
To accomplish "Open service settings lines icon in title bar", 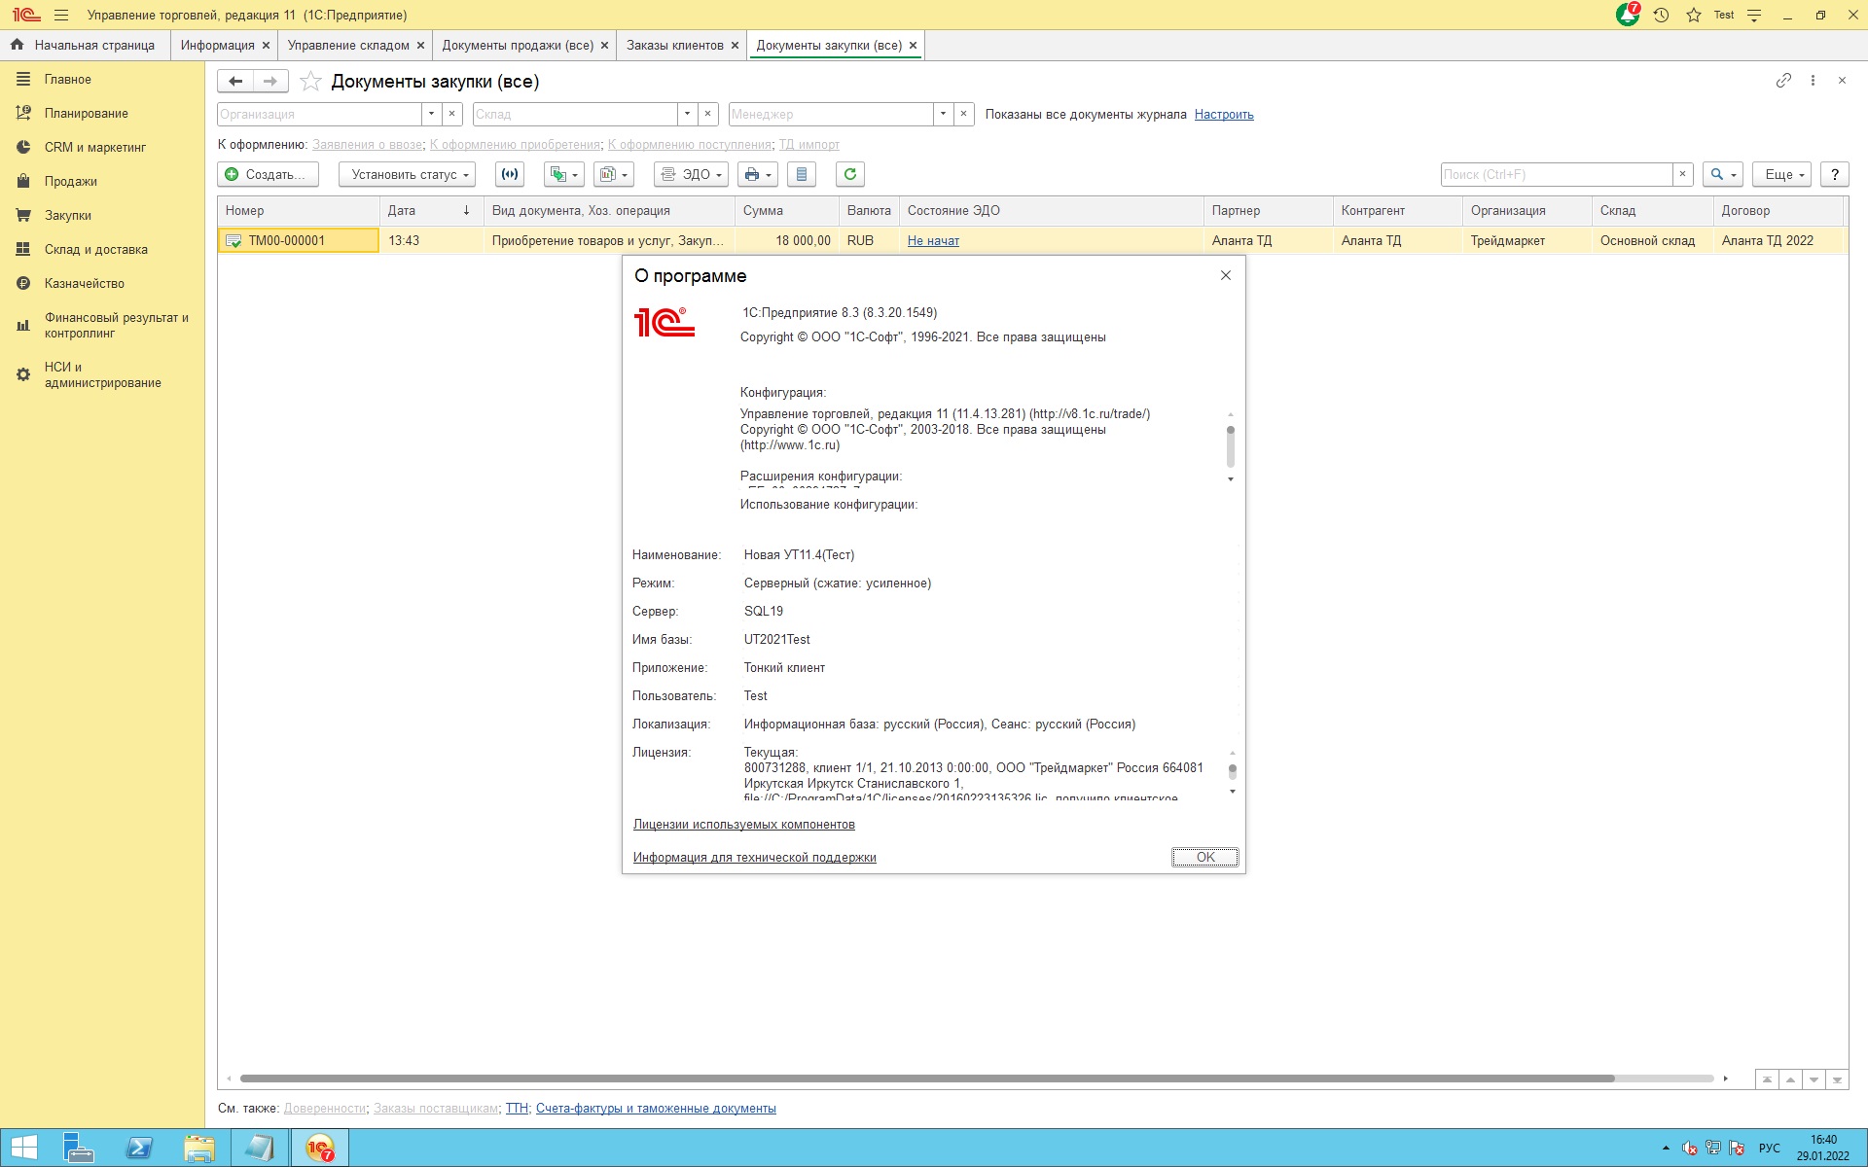I will 1754,15.
